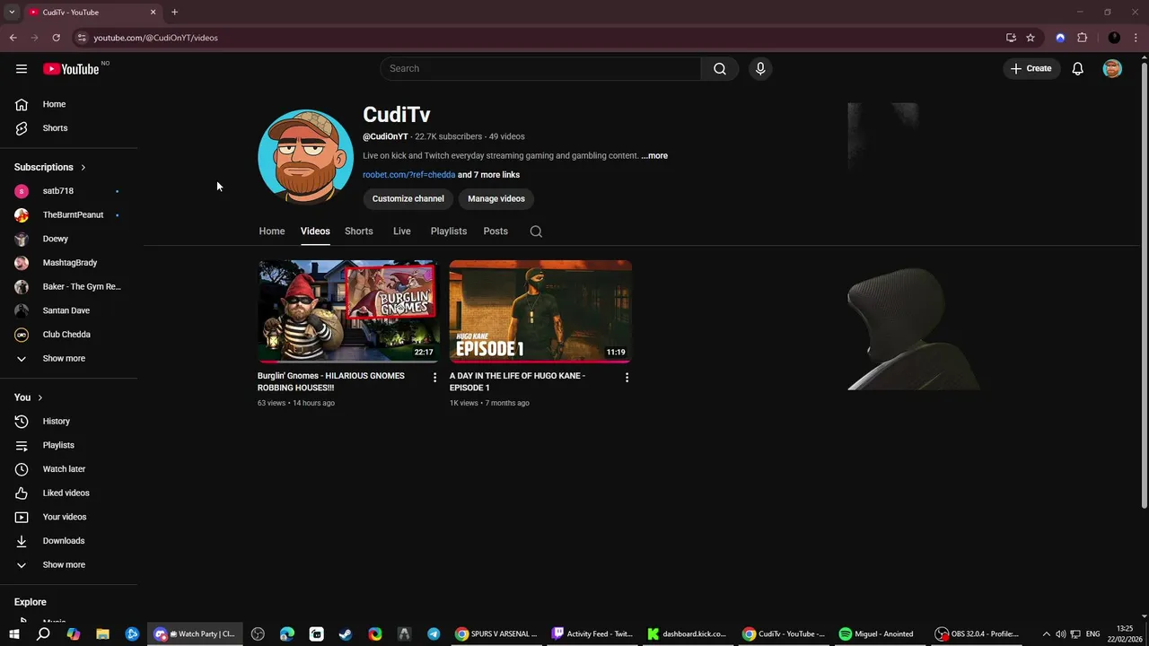
Task: Open OBS 32.0.4 from the taskbar
Action: coord(977,633)
